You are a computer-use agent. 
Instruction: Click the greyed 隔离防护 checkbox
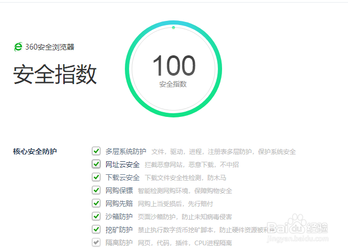(96, 242)
